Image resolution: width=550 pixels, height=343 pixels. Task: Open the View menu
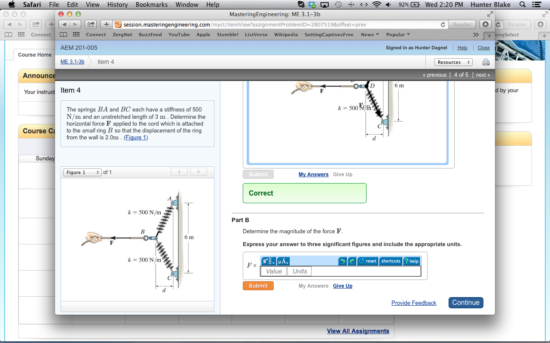tap(93, 5)
